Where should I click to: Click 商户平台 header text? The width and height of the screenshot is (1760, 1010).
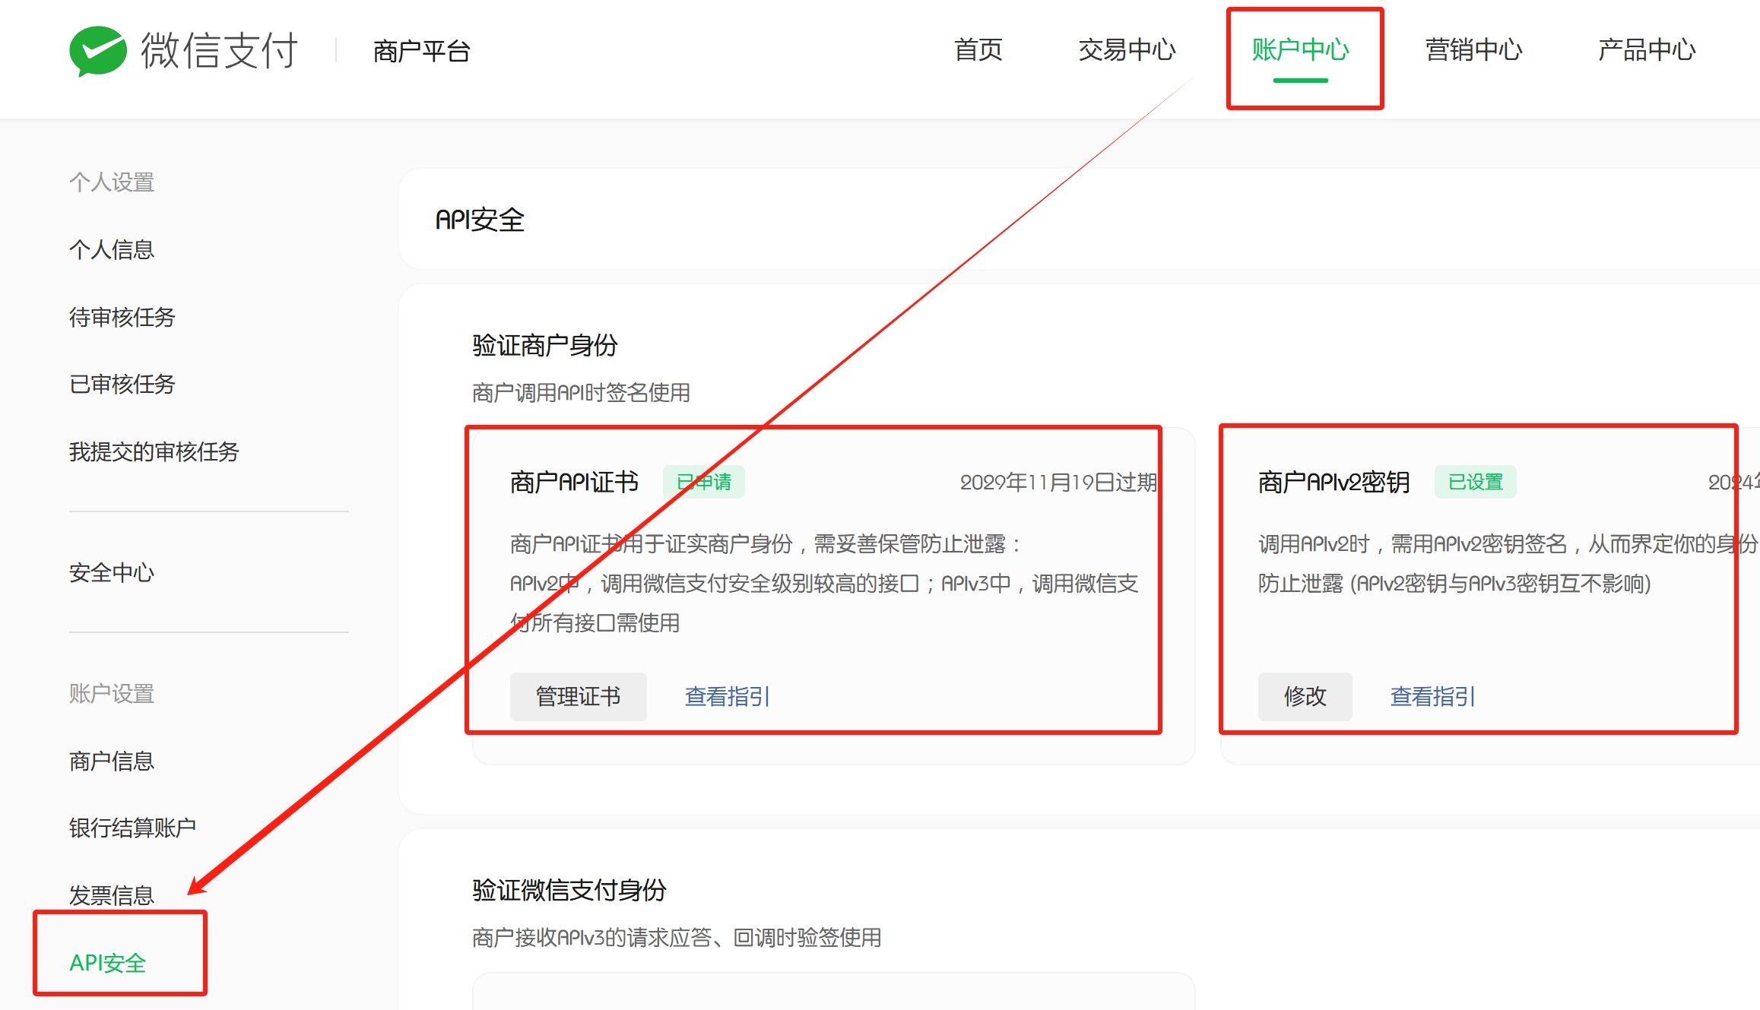[422, 51]
